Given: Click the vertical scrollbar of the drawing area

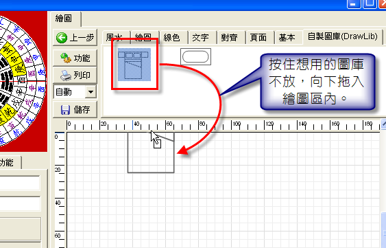Looking at the screenshot, I should [x=383, y=185].
